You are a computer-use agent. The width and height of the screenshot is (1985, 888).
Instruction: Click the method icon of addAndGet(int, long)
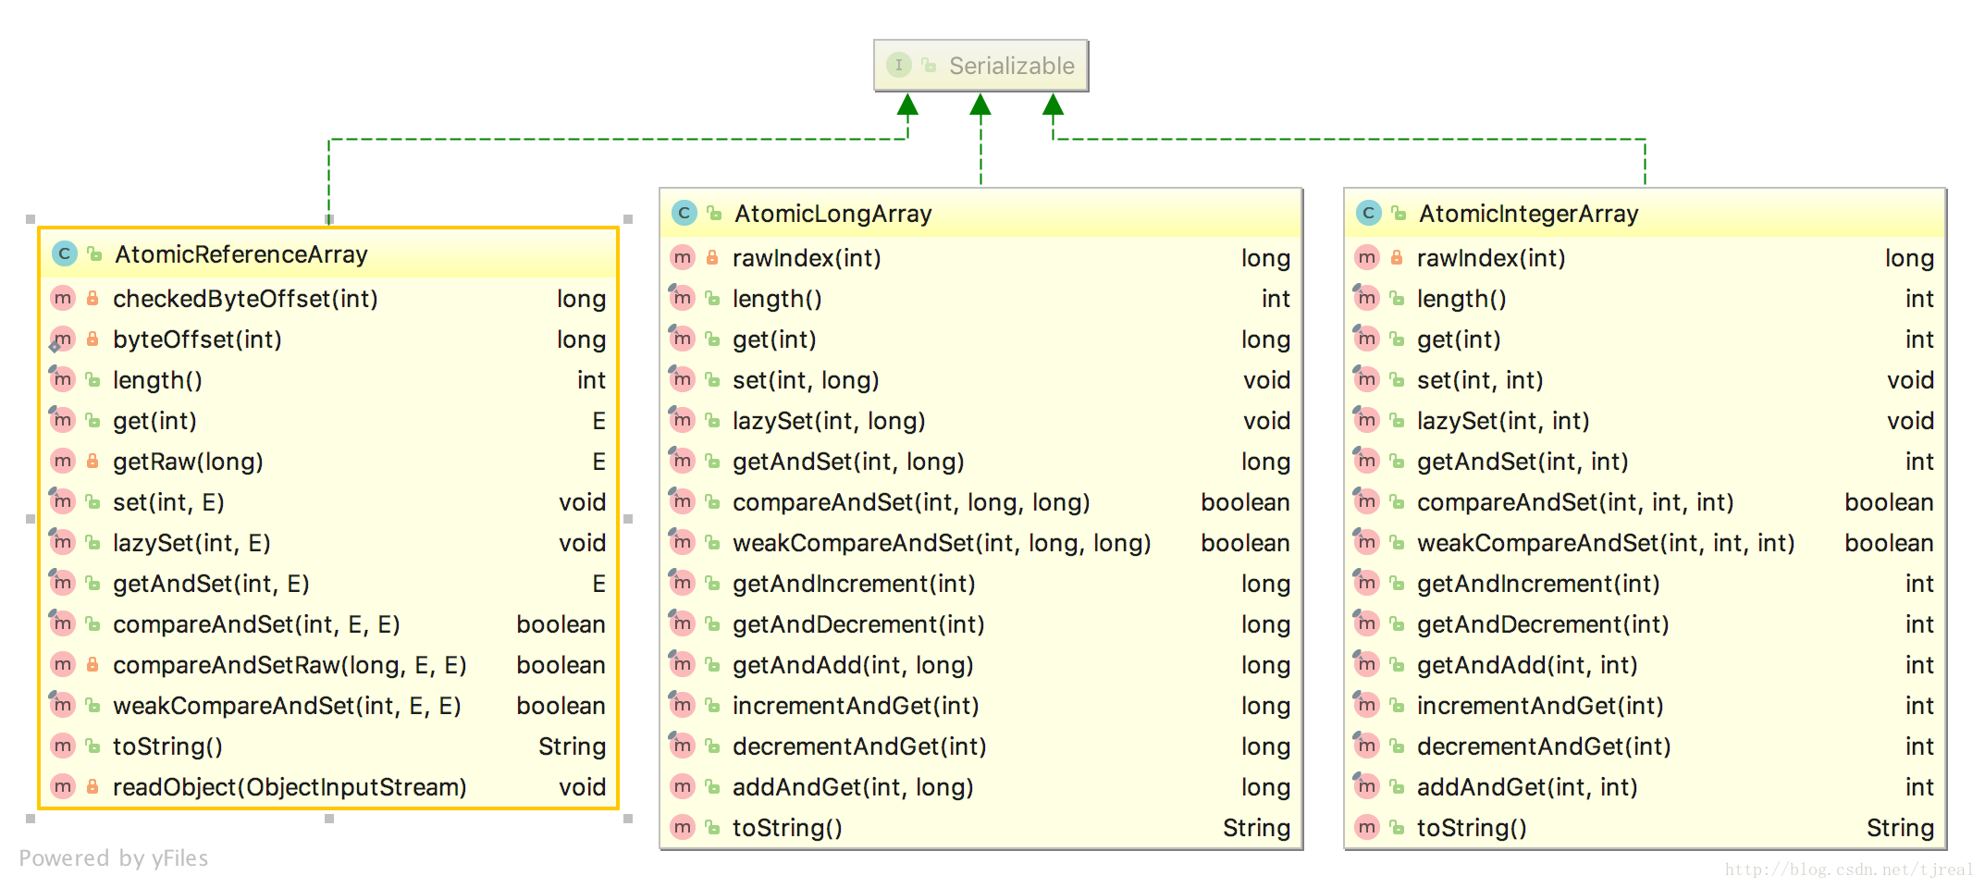click(x=683, y=786)
